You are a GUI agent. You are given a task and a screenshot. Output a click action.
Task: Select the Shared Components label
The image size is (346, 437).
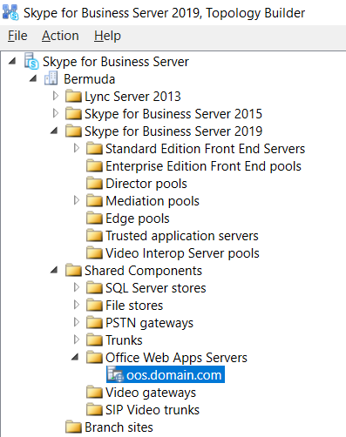tap(143, 271)
